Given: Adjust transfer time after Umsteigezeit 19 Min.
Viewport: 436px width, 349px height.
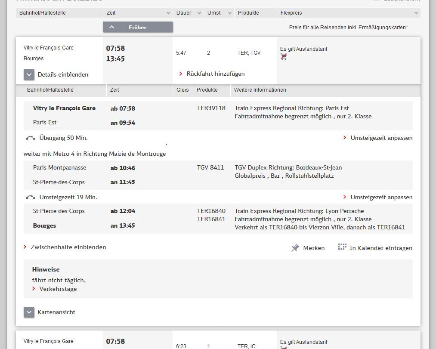Looking at the screenshot, I should (381, 197).
